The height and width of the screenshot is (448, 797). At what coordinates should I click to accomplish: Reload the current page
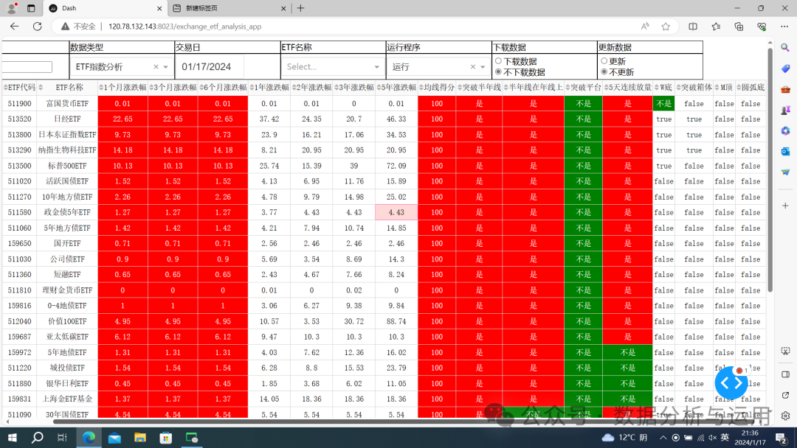point(37,27)
